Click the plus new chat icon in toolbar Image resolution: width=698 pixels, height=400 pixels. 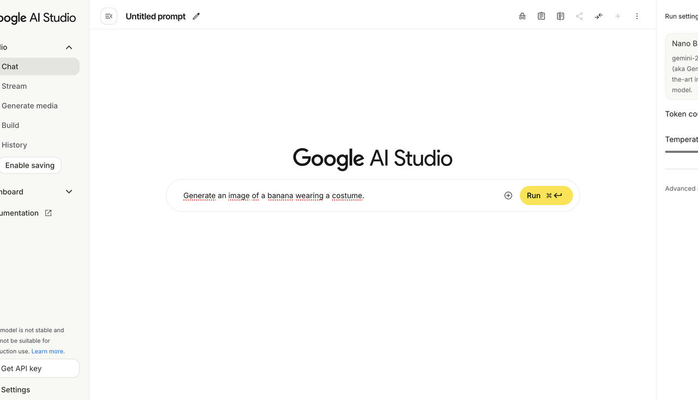point(618,16)
